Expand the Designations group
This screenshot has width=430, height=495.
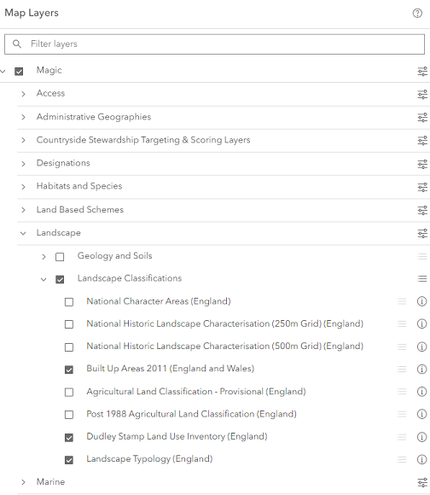tap(23, 164)
